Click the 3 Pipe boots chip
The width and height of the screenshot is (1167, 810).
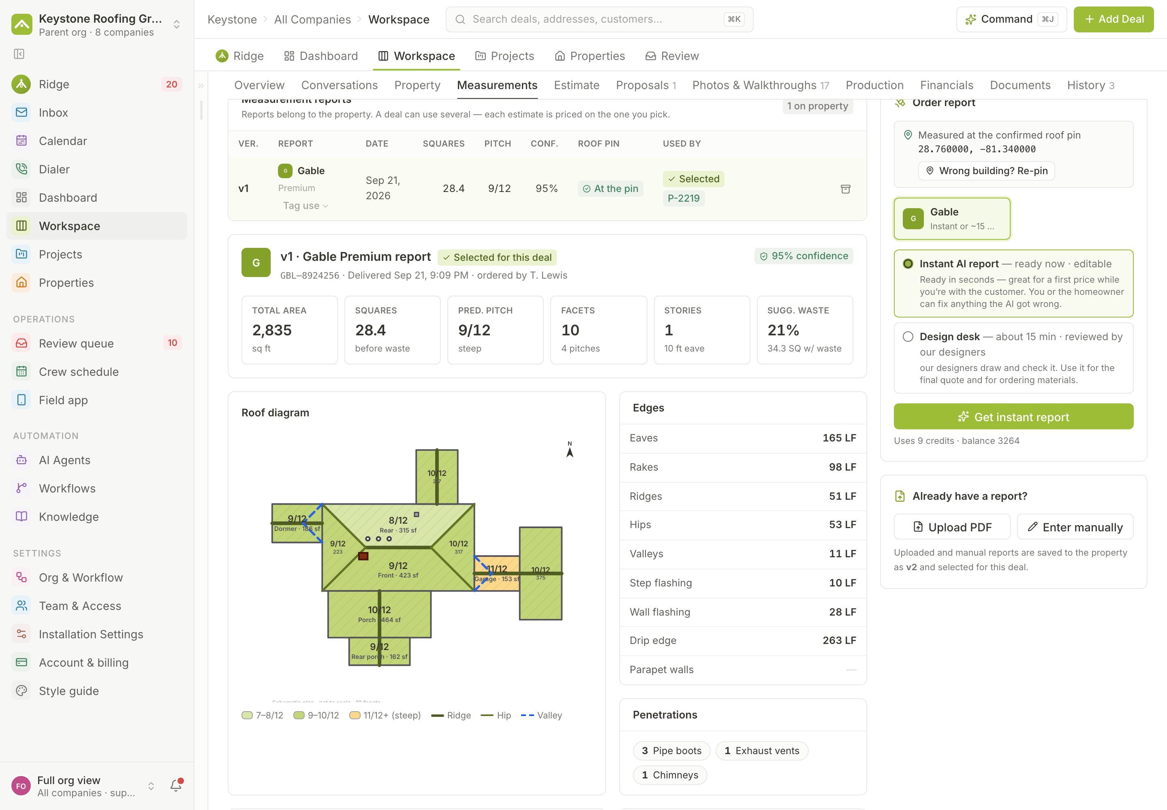[x=671, y=750]
